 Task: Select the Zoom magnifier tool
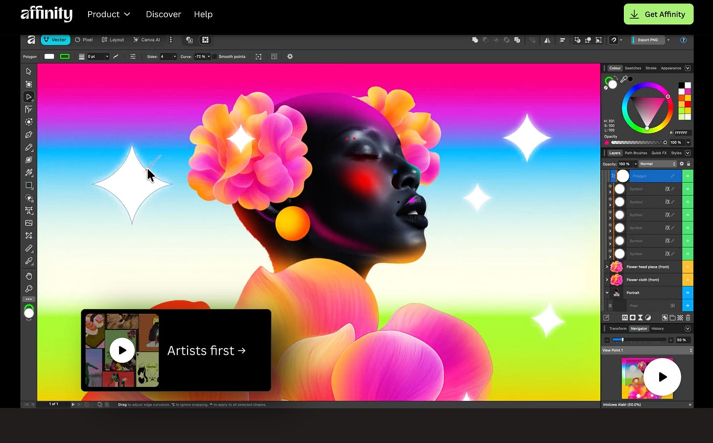[x=29, y=289]
